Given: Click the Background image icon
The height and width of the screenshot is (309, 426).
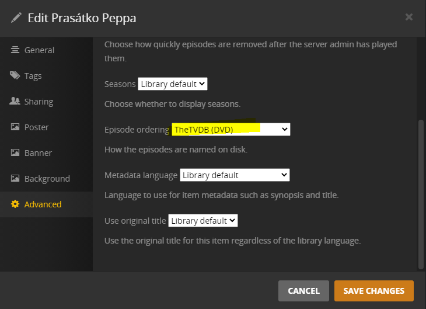Looking at the screenshot, I should tap(15, 179).
